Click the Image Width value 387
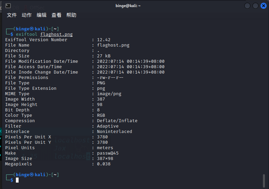The width and height of the screenshot is (269, 189). (101, 99)
